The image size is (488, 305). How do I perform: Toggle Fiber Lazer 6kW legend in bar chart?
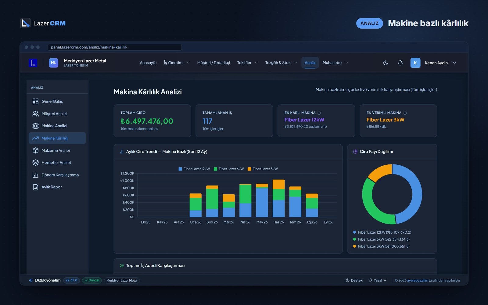[229, 169]
